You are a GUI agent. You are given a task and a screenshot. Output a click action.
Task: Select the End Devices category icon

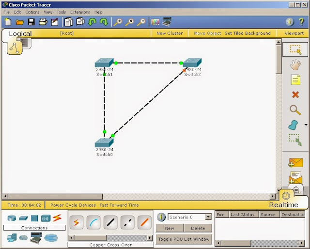click(12, 237)
